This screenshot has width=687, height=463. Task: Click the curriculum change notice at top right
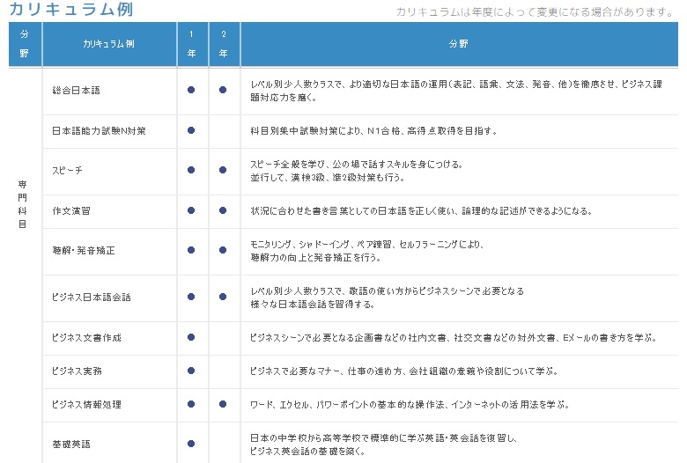536,12
